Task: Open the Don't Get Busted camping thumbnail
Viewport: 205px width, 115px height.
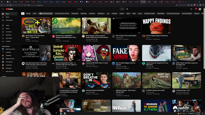Action: [x=157, y=80]
